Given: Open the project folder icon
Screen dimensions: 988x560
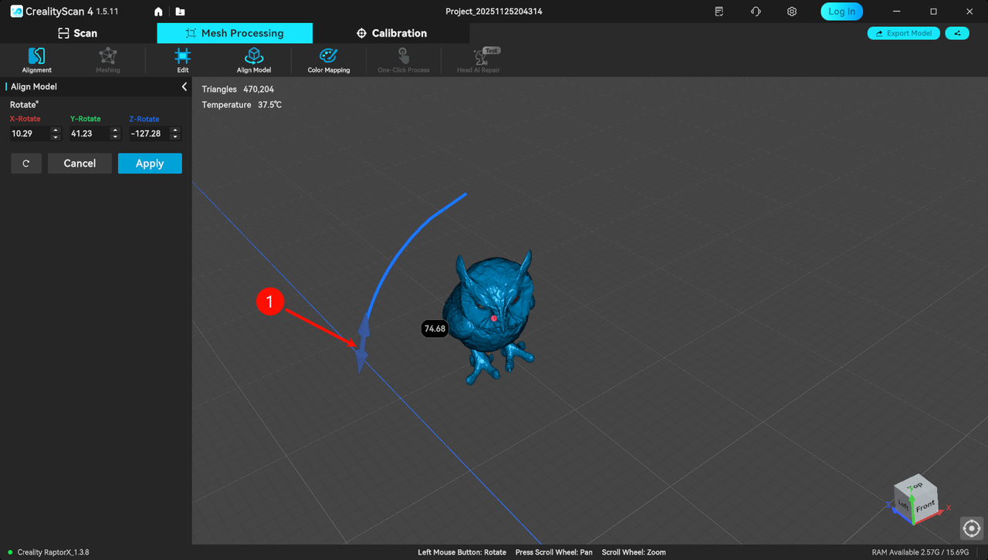Looking at the screenshot, I should (180, 12).
